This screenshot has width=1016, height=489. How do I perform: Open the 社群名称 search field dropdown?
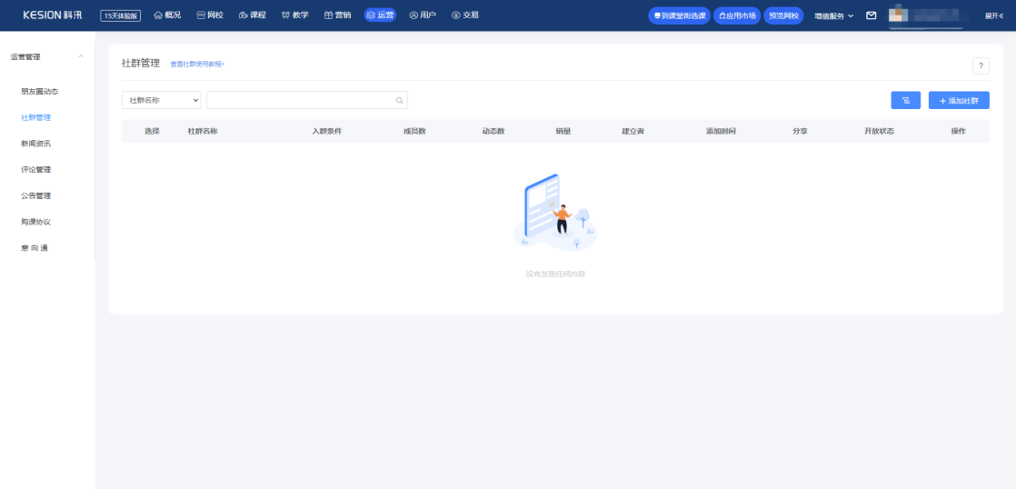162,100
